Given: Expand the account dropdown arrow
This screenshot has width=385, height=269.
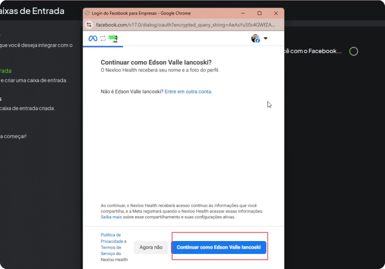Looking at the screenshot, I should click(x=265, y=38).
